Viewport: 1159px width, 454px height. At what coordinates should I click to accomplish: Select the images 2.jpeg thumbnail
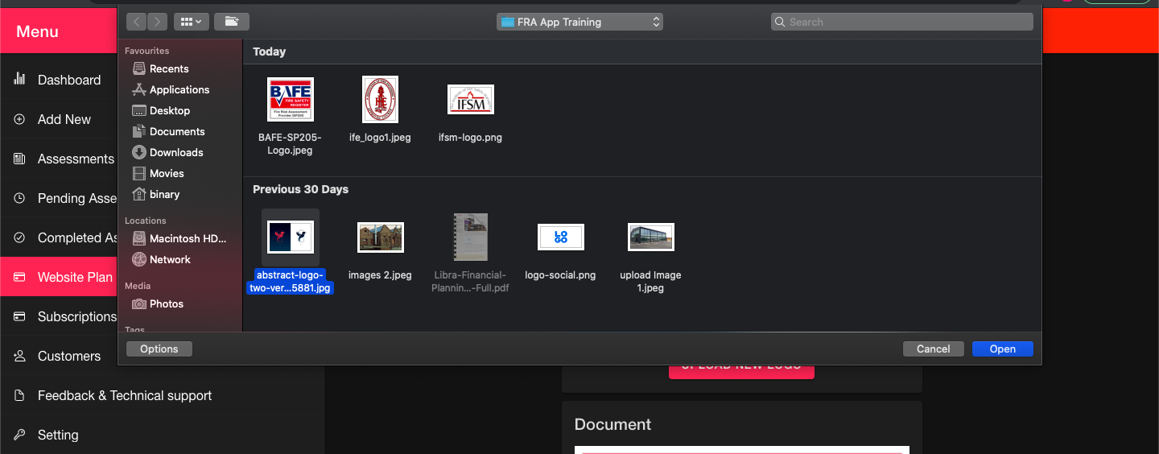click(x=380, y=237)
